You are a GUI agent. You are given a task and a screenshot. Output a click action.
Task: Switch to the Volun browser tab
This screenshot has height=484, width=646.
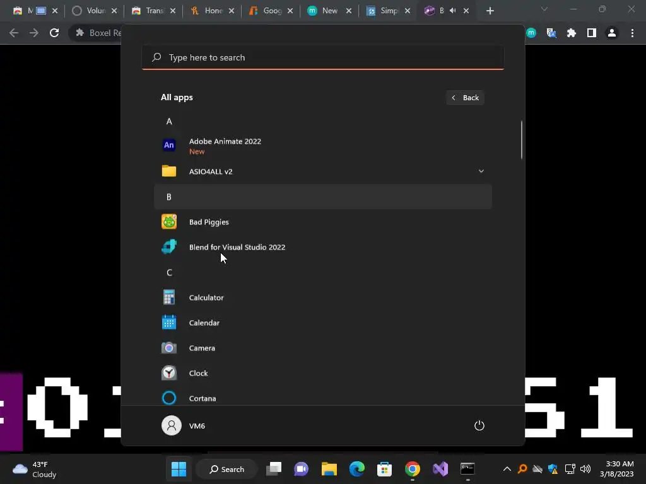pos(94,11)
